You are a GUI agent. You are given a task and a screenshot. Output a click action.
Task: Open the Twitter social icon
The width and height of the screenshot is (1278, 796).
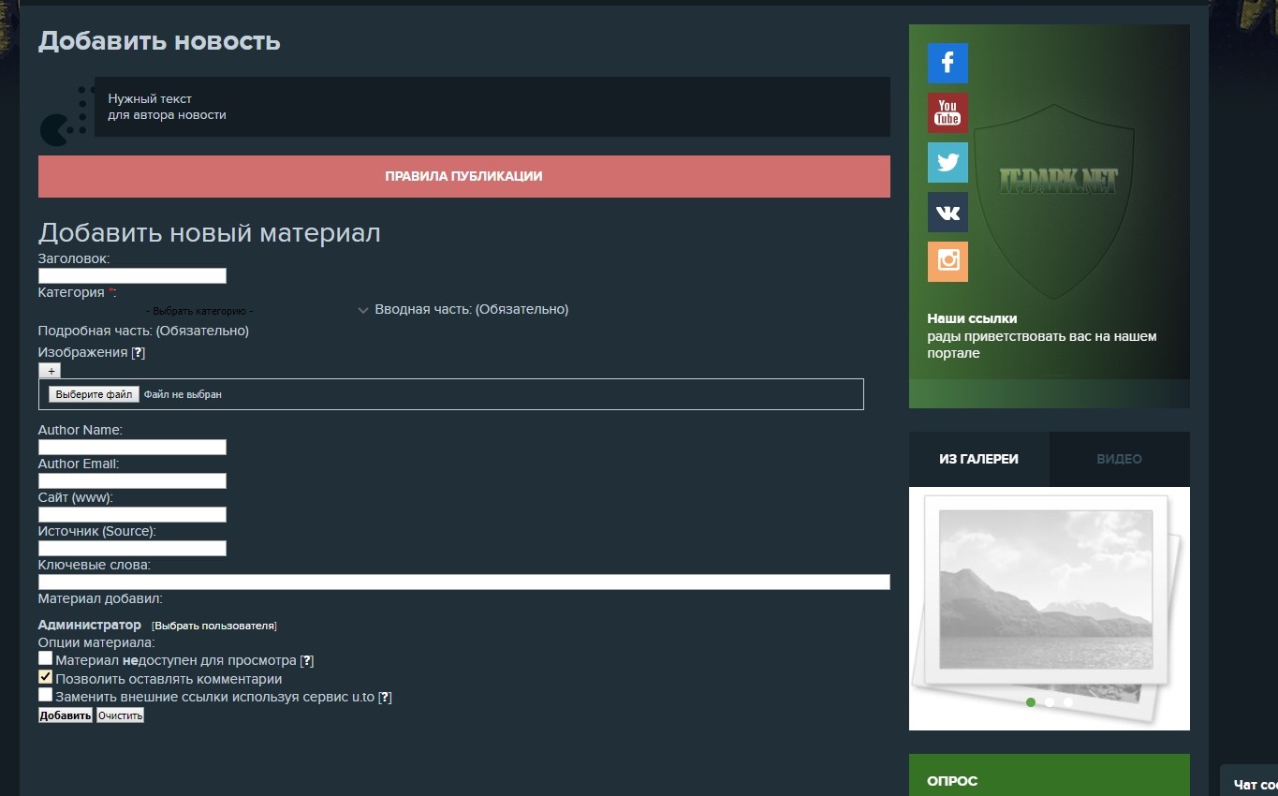coord(947,163)
